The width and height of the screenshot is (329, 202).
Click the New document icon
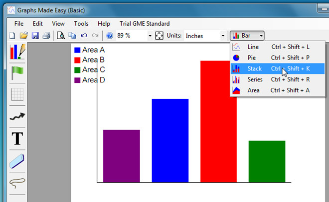point(12,36)
